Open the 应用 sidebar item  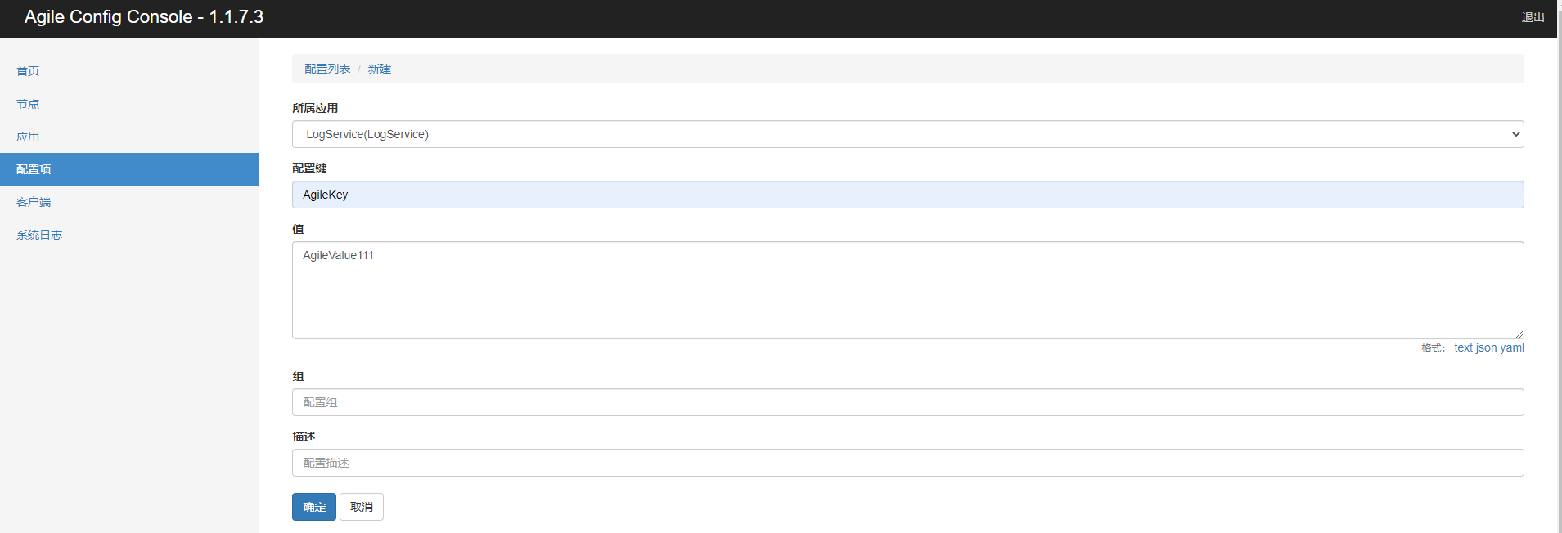(x=28, y=137)
